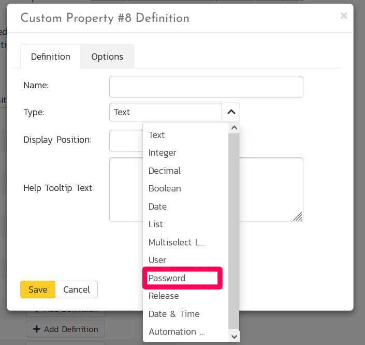Select the Date type option
The height and width of the screenshot is (345, 365).
(157, 206)
